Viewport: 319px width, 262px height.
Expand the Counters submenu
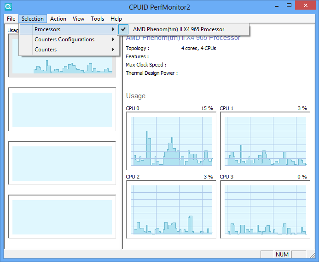pyautogui.click(x=69, y=50)
